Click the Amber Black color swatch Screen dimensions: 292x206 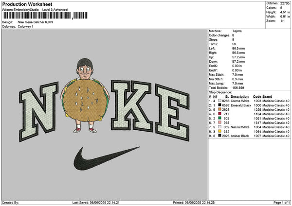pos(219,136)
